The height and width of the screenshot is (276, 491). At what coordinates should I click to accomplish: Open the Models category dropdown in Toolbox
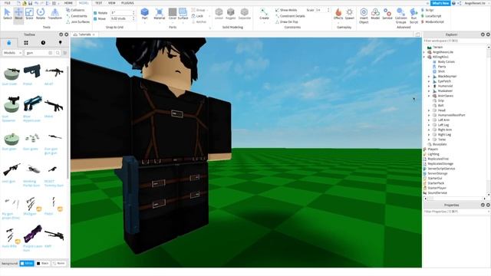coord(12,53)
